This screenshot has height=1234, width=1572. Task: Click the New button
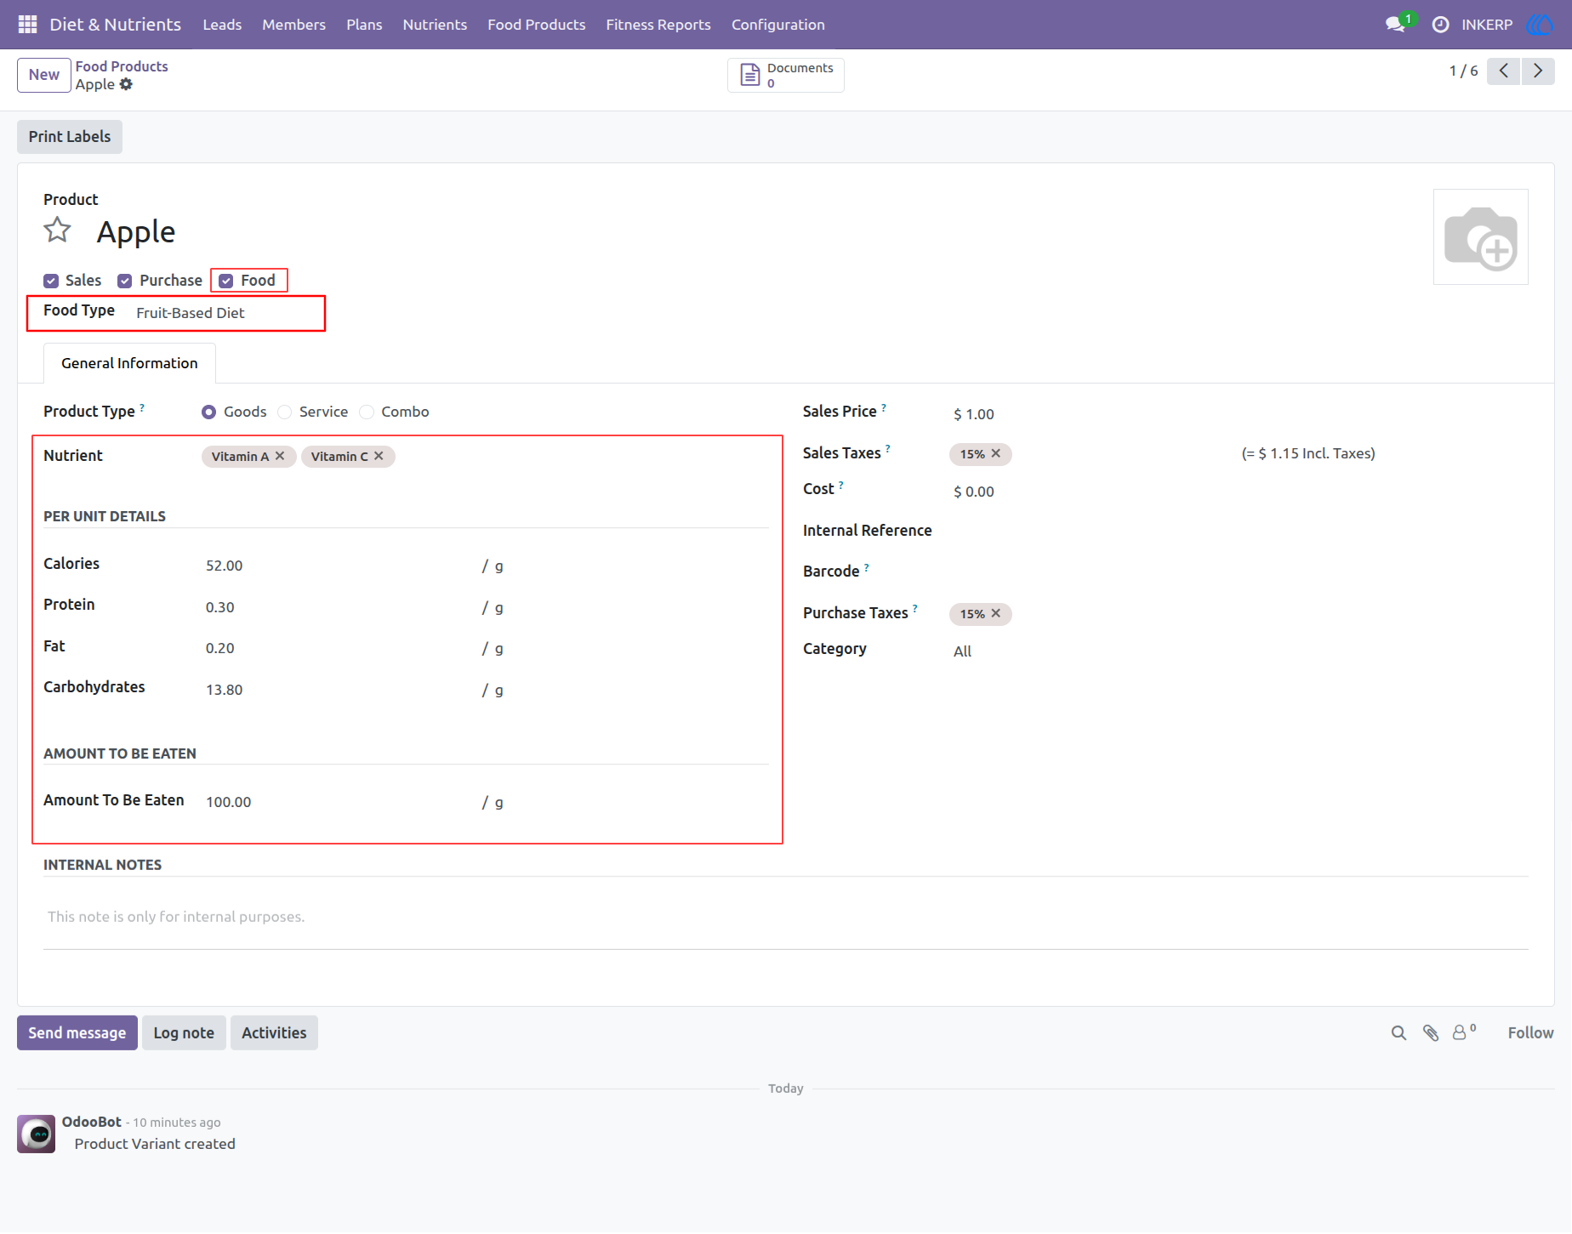pyautogui.click(x=44, y=75)
